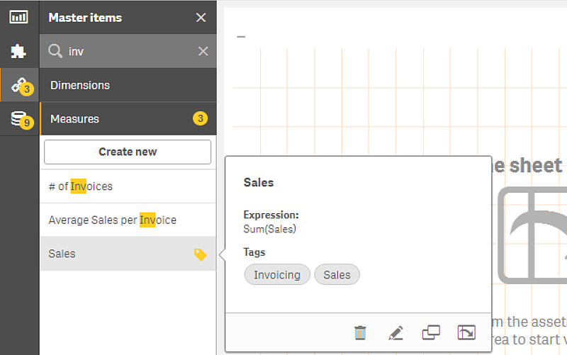Open the Charts panel from sidebar
Screen dimensions: 567x355
point(18,17)
